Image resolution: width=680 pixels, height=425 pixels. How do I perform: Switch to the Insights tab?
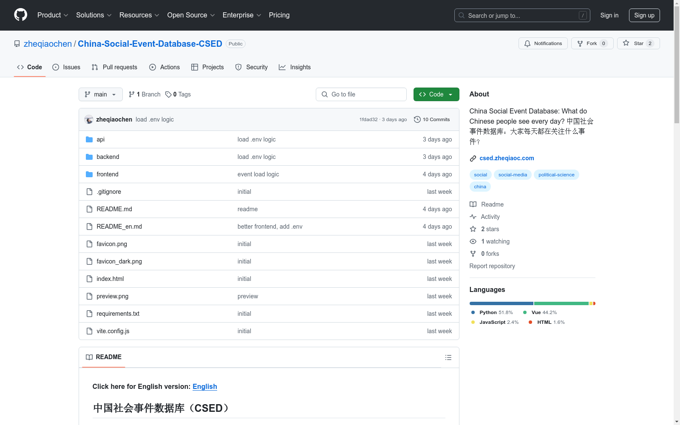pos(295,67)
